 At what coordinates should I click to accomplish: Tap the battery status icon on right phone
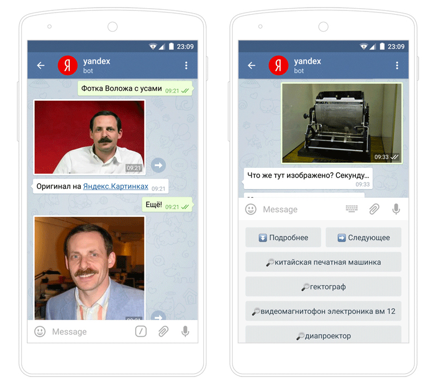point(382,46)
